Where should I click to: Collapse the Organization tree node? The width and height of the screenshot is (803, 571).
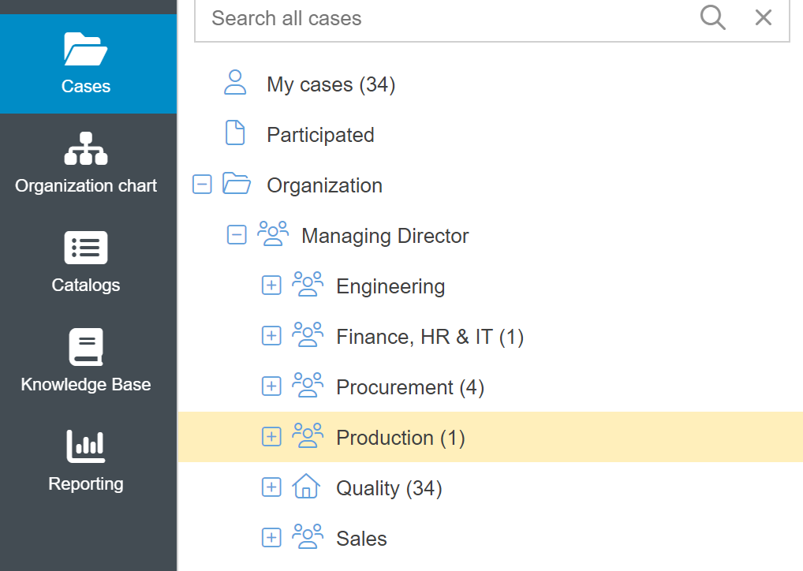point(202,185)
